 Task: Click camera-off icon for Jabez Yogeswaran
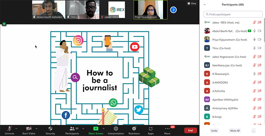[x=259, y=57]
